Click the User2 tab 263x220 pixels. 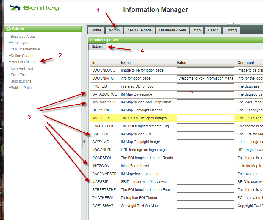(x=213, y=30)
